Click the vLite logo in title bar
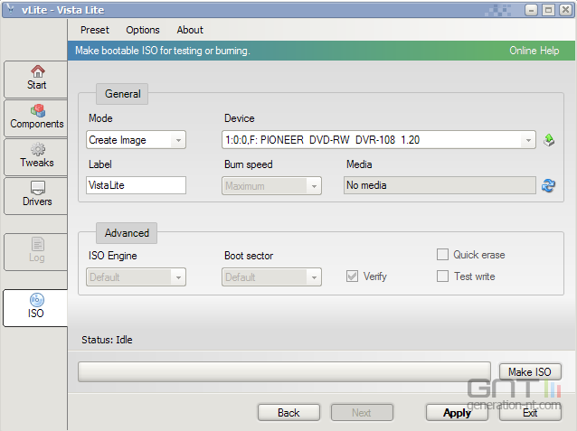 click(11, 10)
